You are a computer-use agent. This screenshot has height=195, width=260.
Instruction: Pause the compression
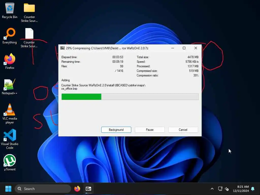150,130
